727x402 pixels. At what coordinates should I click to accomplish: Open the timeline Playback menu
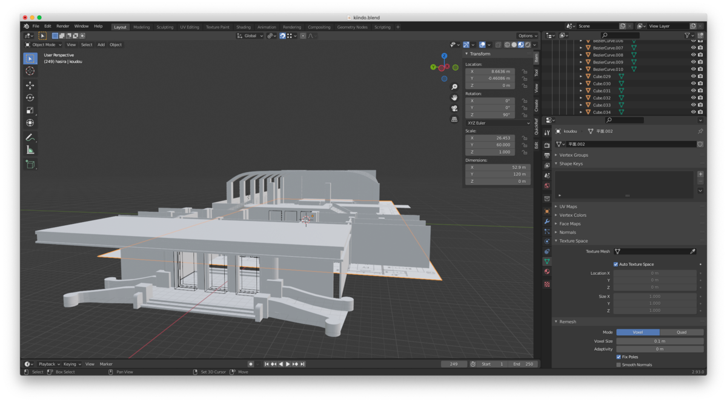[48, 364]
